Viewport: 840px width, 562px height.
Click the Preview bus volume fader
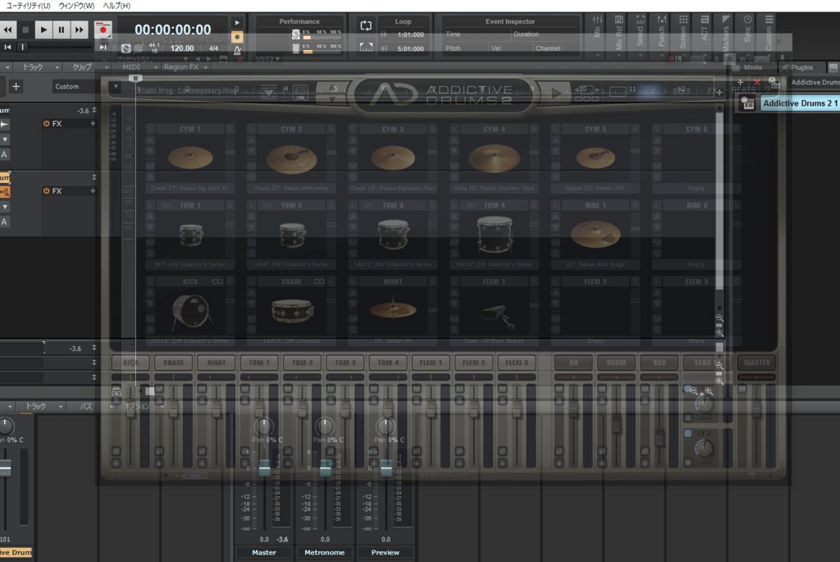point(386,468)
